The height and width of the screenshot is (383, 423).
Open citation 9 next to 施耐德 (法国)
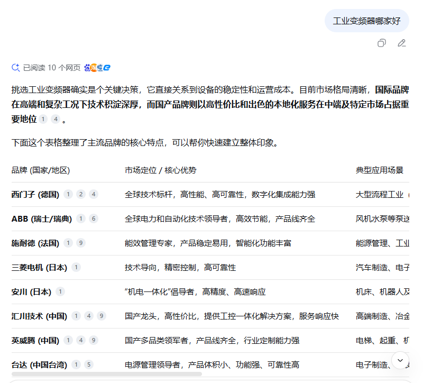click(81, 243)
